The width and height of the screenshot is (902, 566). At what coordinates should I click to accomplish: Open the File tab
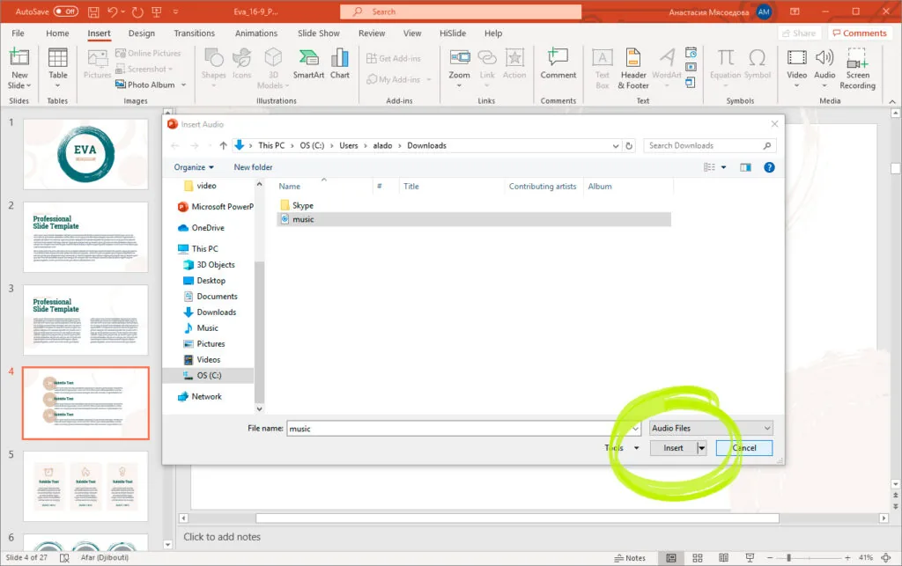(x=18, y=33)
